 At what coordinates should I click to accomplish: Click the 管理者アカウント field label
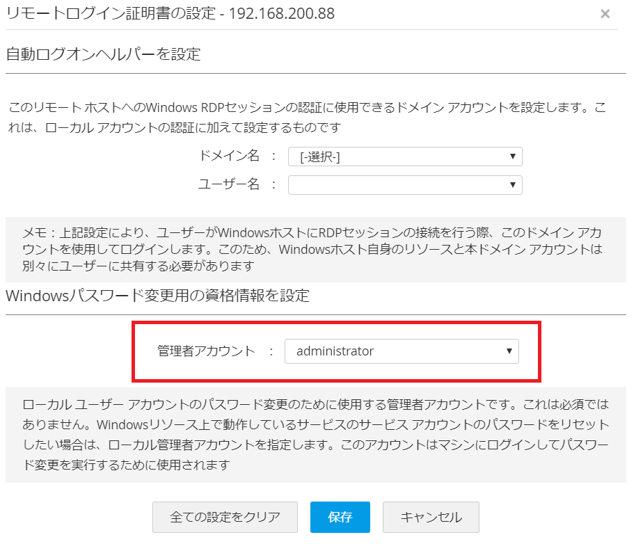point(207,351)
